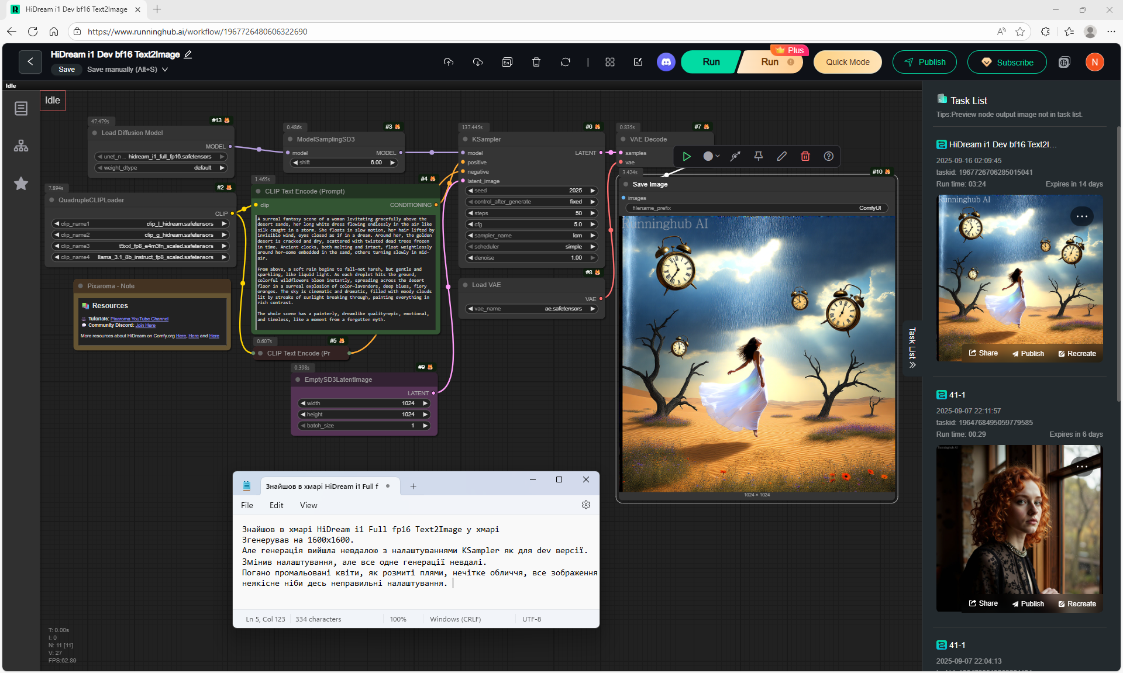Pin the selected node with the pin icon
Viewport: 1123px width, 673px height.
tap(758, 156)
